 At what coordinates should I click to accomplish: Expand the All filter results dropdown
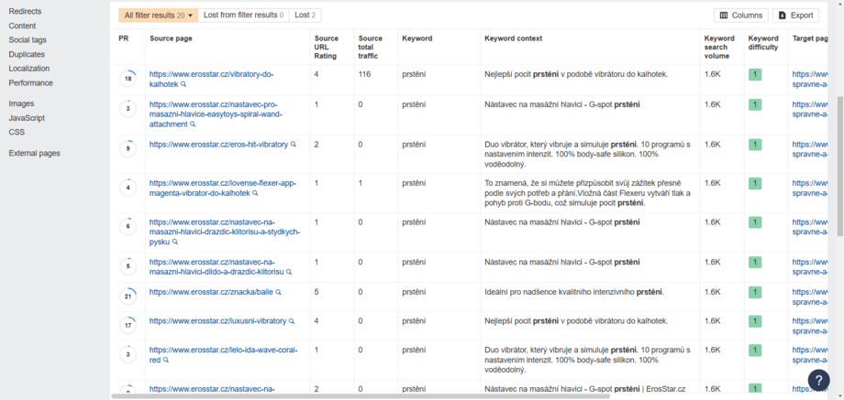(158, 16)
